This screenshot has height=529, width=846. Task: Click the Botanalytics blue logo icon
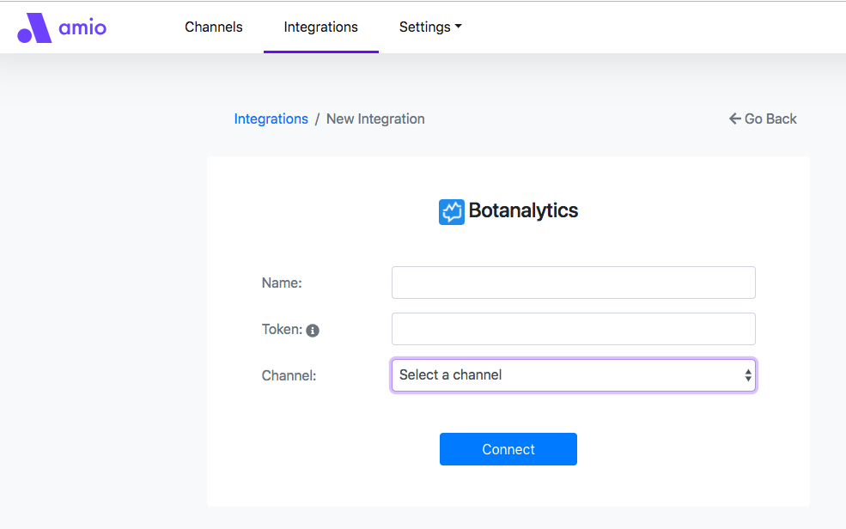coord(451,211)
